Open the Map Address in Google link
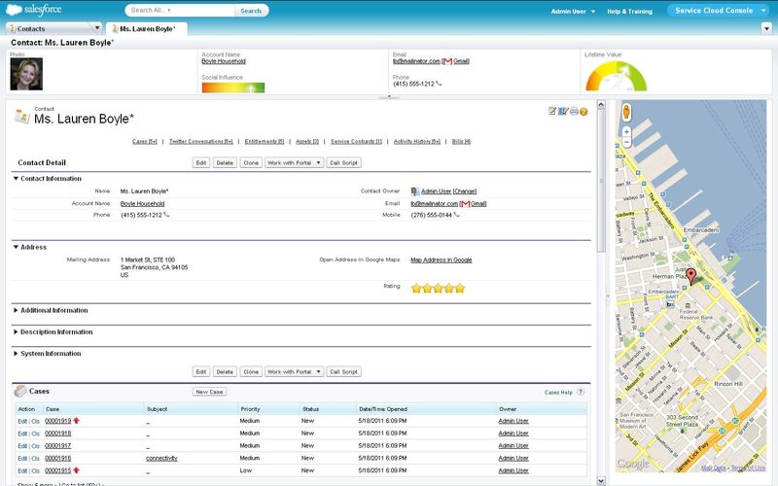This screenshot has height=486, width=778. 441,260
